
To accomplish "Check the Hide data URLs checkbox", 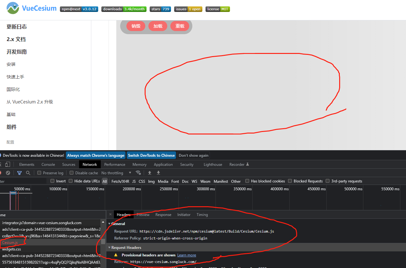I will 71,181.
